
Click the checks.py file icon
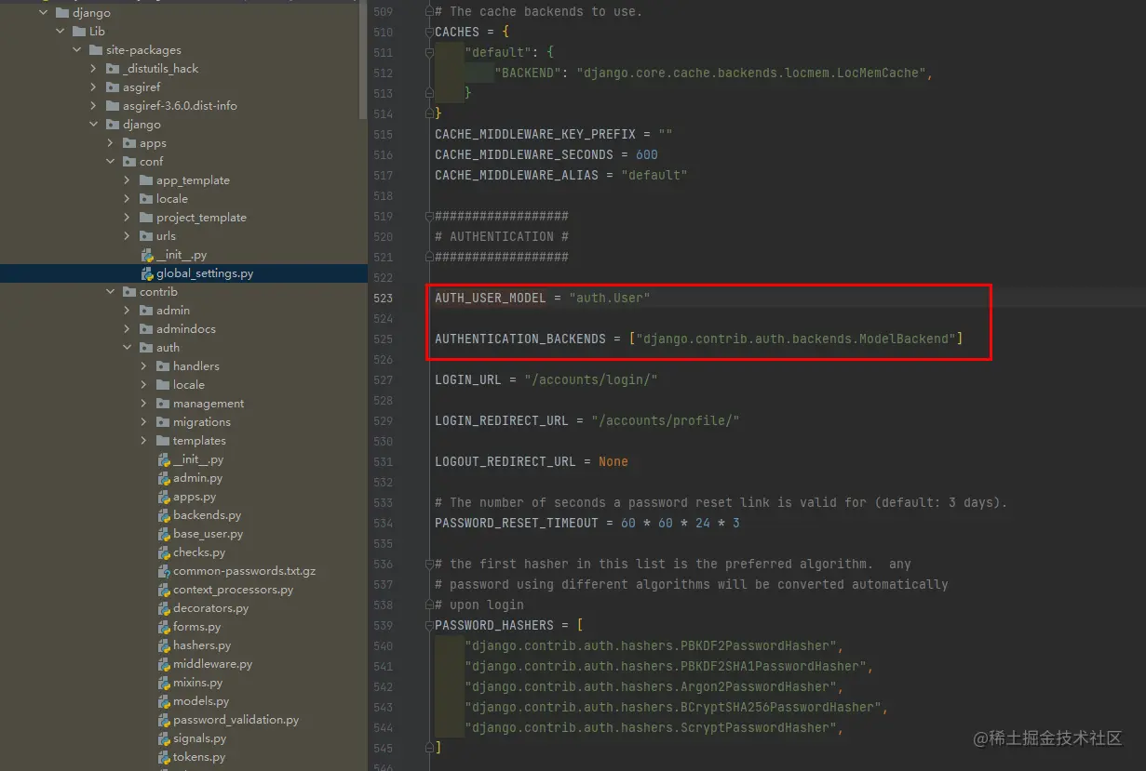[164, 552]
